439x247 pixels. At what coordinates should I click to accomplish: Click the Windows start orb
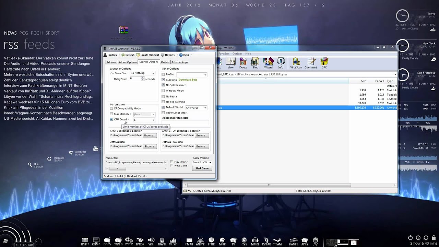[x=6, y=240]
